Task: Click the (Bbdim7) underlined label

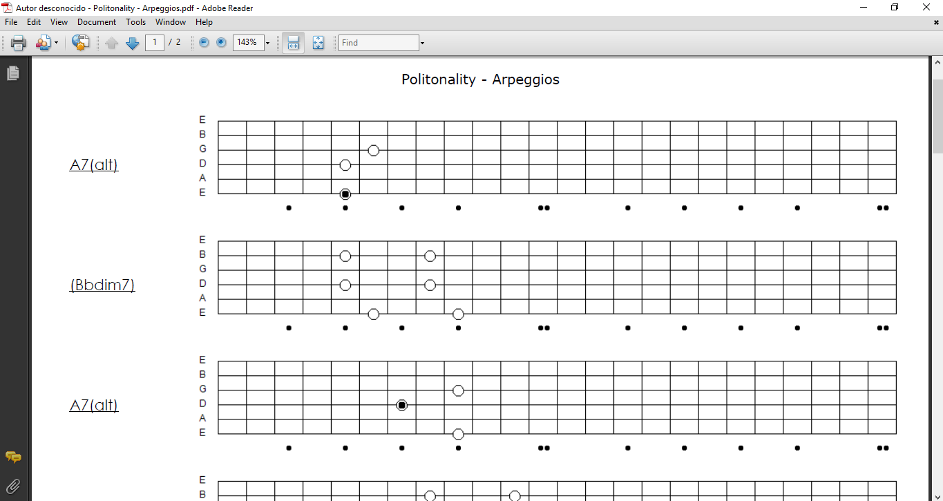Action: (x=102, y=285)
